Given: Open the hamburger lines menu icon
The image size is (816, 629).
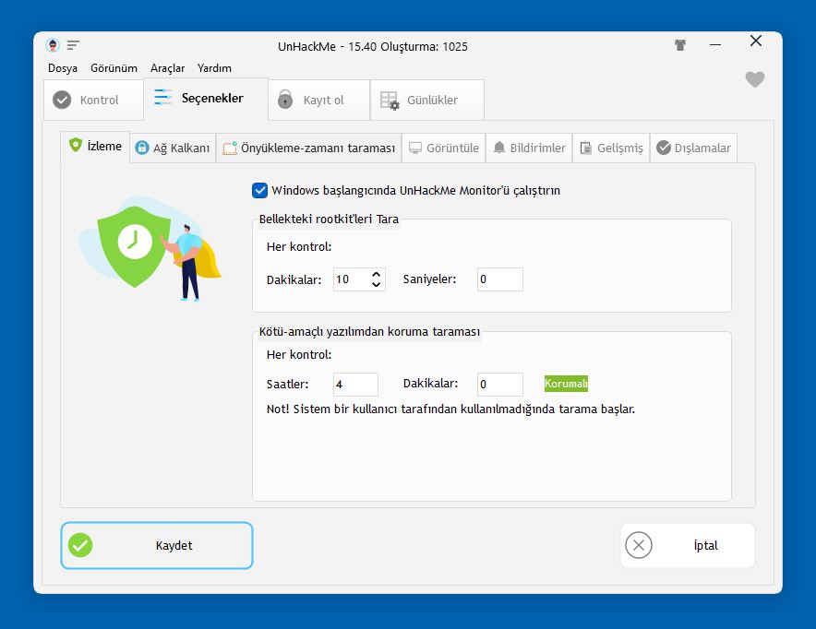Looking at the screenshot, I should [73, 45].
